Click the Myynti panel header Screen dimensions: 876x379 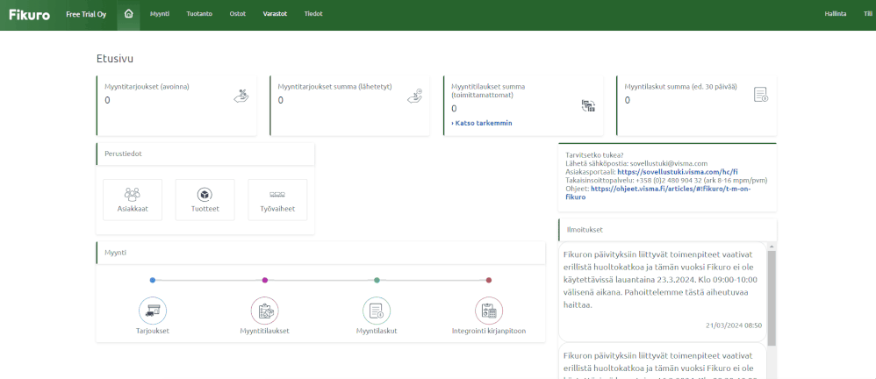[320, 253]
